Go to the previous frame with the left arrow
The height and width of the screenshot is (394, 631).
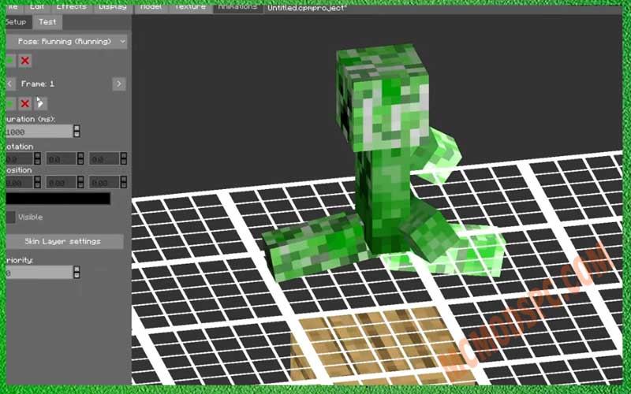pos(10,84)
